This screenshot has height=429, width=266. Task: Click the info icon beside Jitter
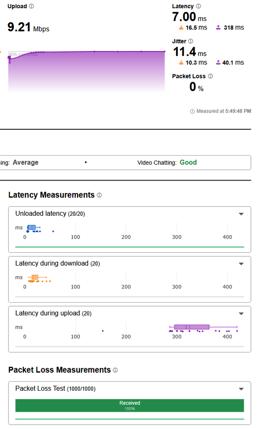191,41
